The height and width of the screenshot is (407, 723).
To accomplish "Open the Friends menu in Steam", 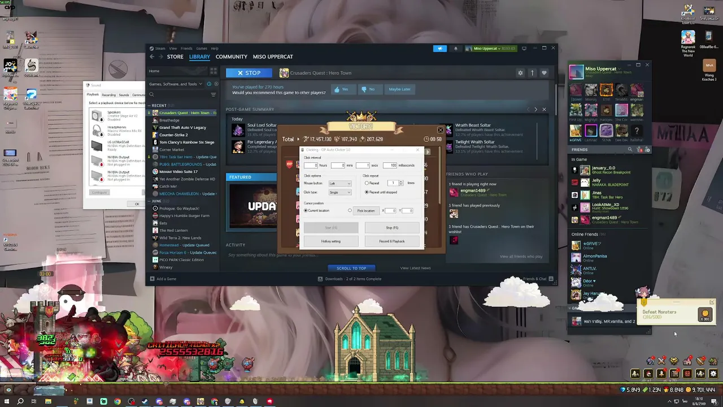I will click(186, 49).
